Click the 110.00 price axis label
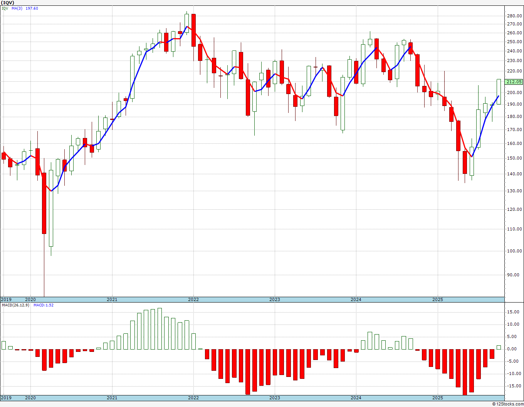524x407 pixels. coord(515,229)
